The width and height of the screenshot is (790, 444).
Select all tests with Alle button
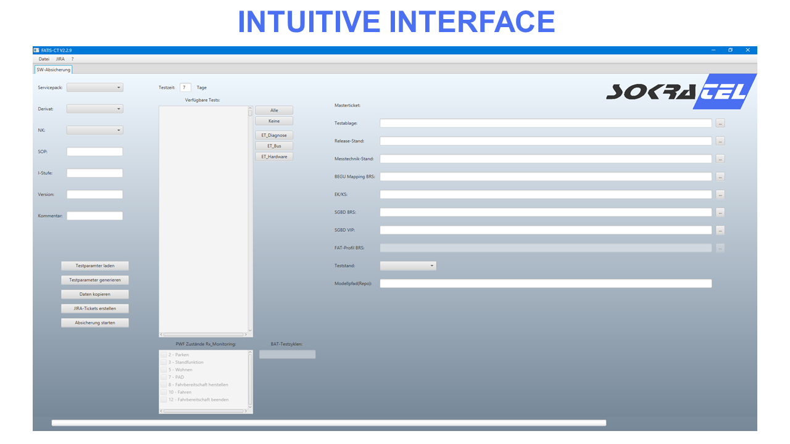click(x=274, y=110)
